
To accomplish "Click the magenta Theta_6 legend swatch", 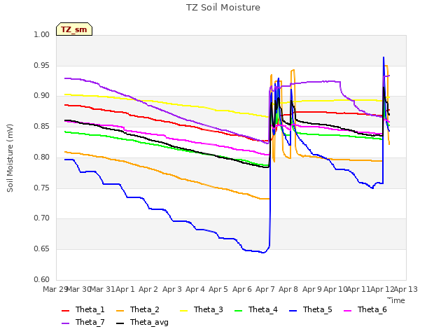I will 347,310.
